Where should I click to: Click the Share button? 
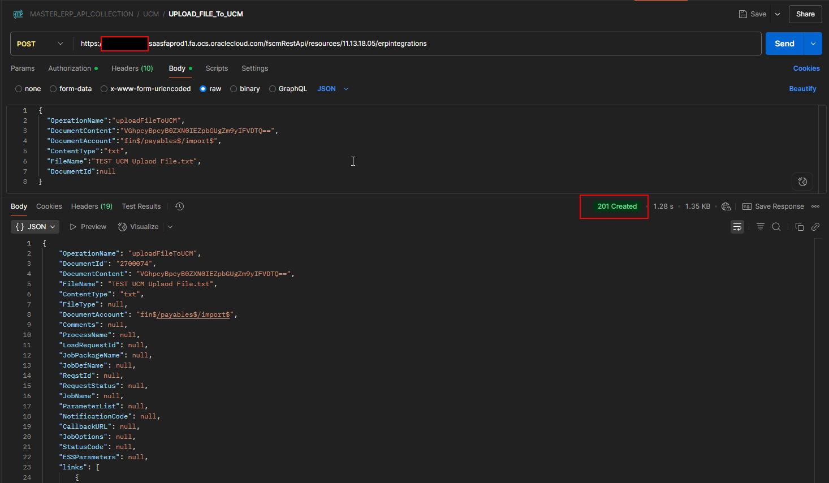point(805,14)
